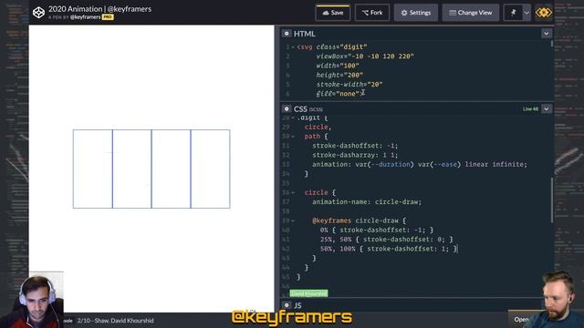Click the HTML panel title
This screenshot has width=584, height=328.
tap(304, 34)
